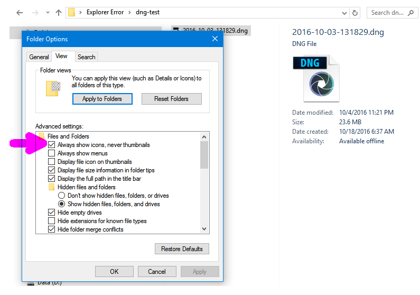The height and width of the screenshot is (295, 420).
Task: Confirm dialog with OK button
Action: [114, 272]
